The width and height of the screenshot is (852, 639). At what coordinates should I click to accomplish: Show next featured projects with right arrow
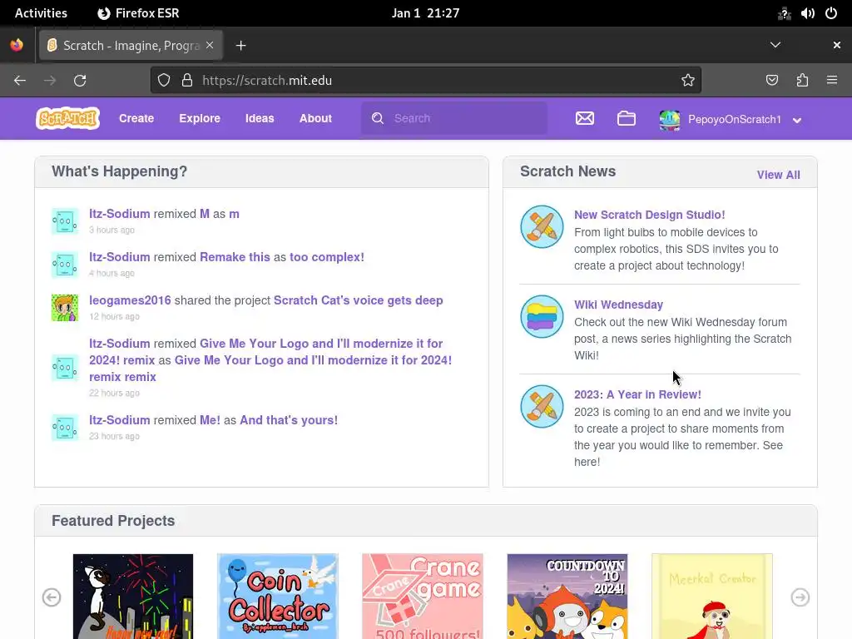[800, 597]
